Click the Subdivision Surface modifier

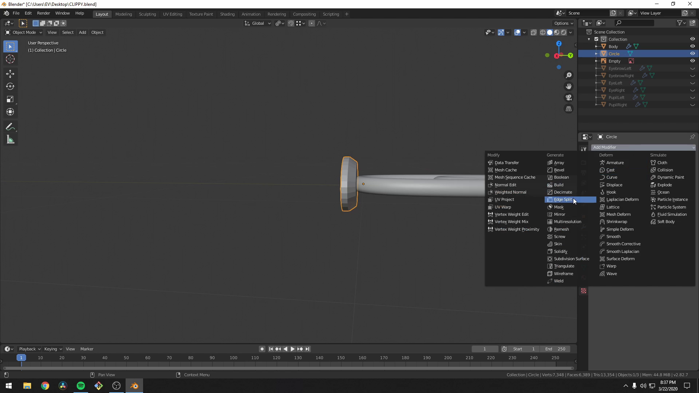click(x=572, y=259)
